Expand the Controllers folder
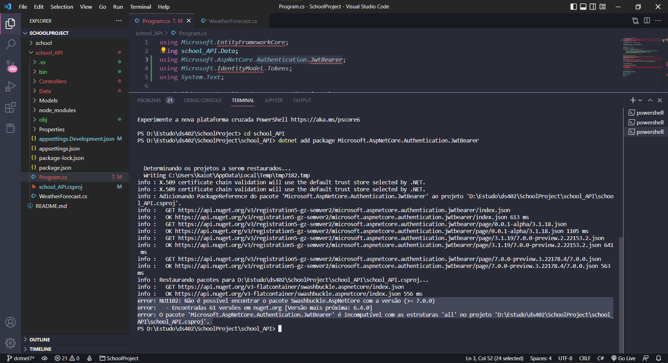Viewport: 668px width, 363px height. [75, 81]
